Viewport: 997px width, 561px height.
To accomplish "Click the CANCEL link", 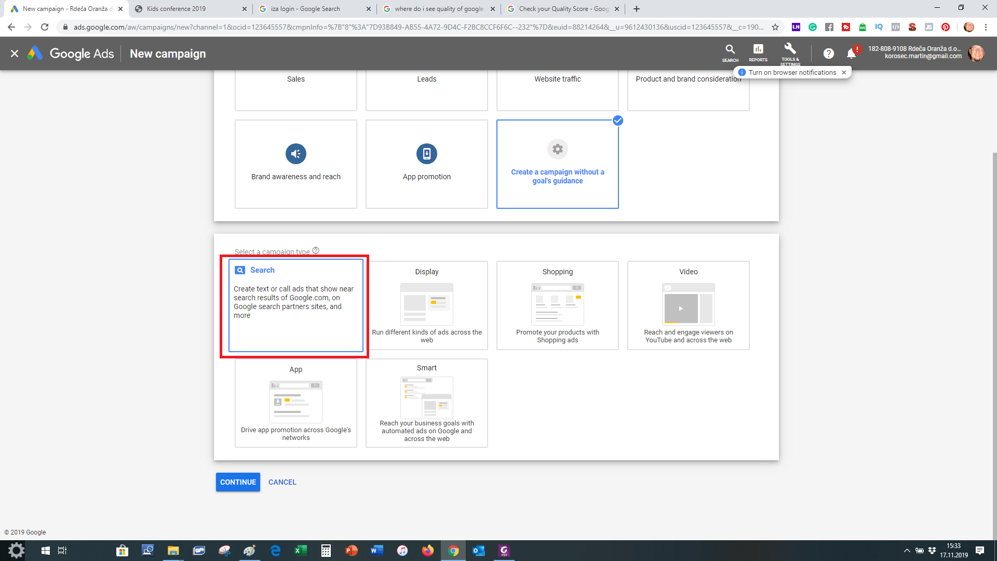I will coord(282,482).
